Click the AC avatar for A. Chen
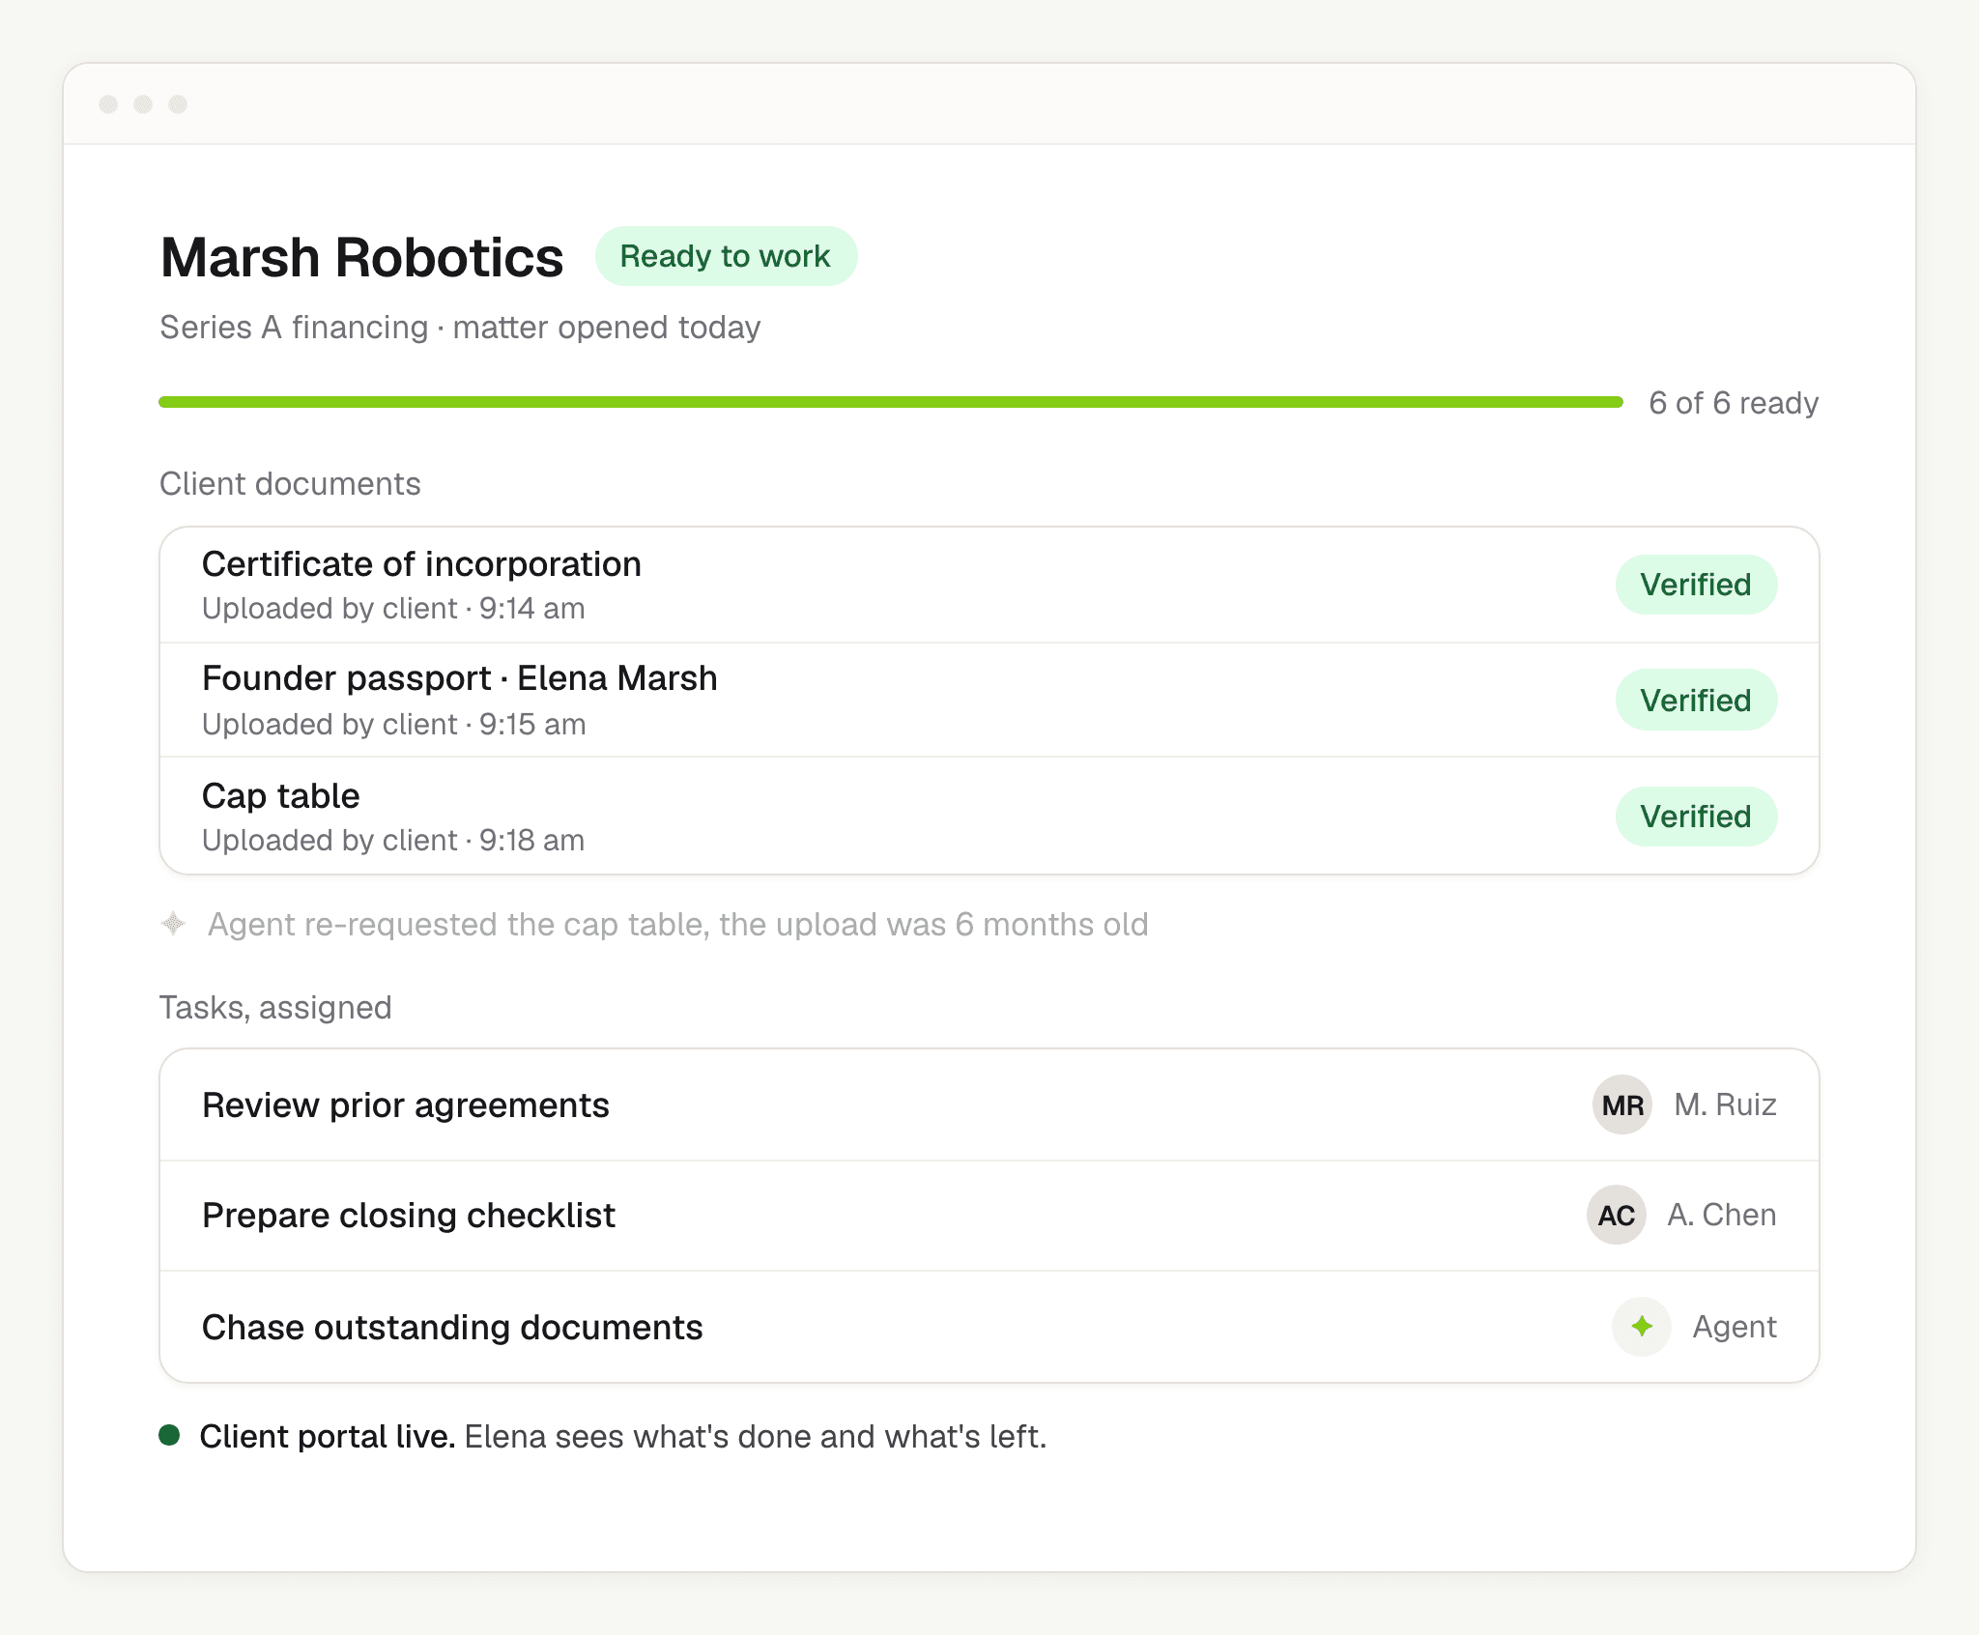Image resolution: width=1979 pixels, height=1635 pixels. coord(1617,1215)
